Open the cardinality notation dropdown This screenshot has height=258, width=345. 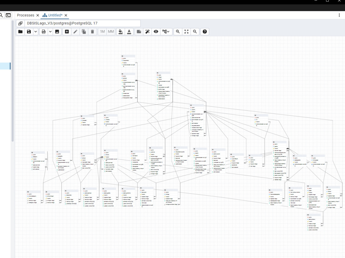pyautogui.click(x=166, y=32)
